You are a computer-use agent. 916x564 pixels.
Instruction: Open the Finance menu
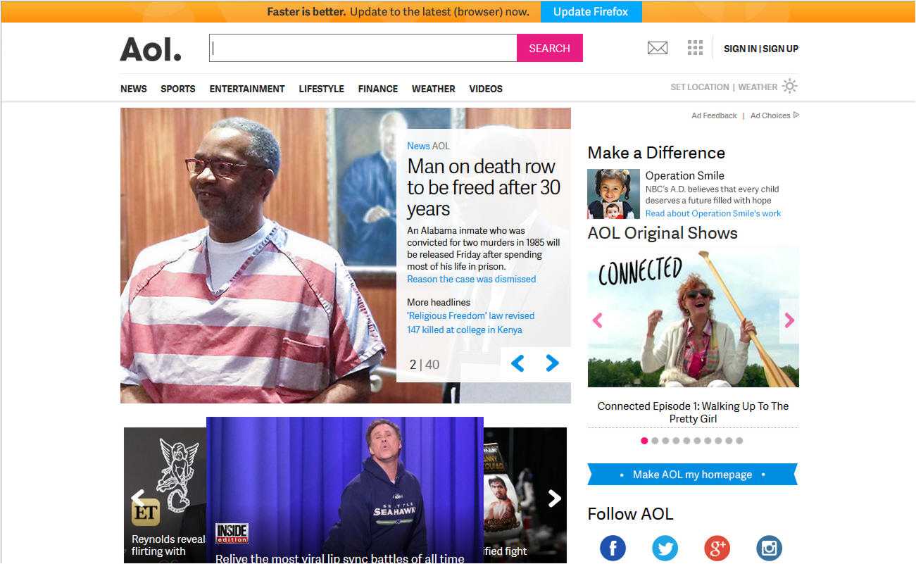pyautogui.click(x=378, y=89)
